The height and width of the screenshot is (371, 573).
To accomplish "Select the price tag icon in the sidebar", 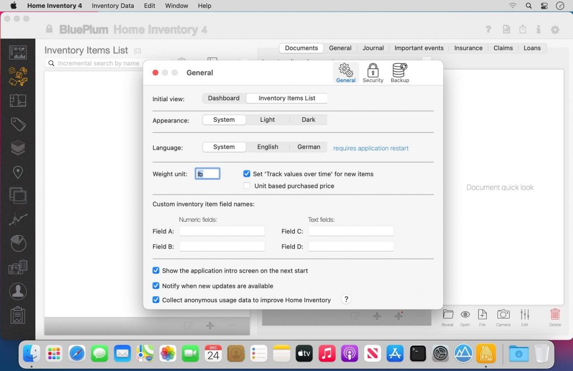I will tap(18, 124).
